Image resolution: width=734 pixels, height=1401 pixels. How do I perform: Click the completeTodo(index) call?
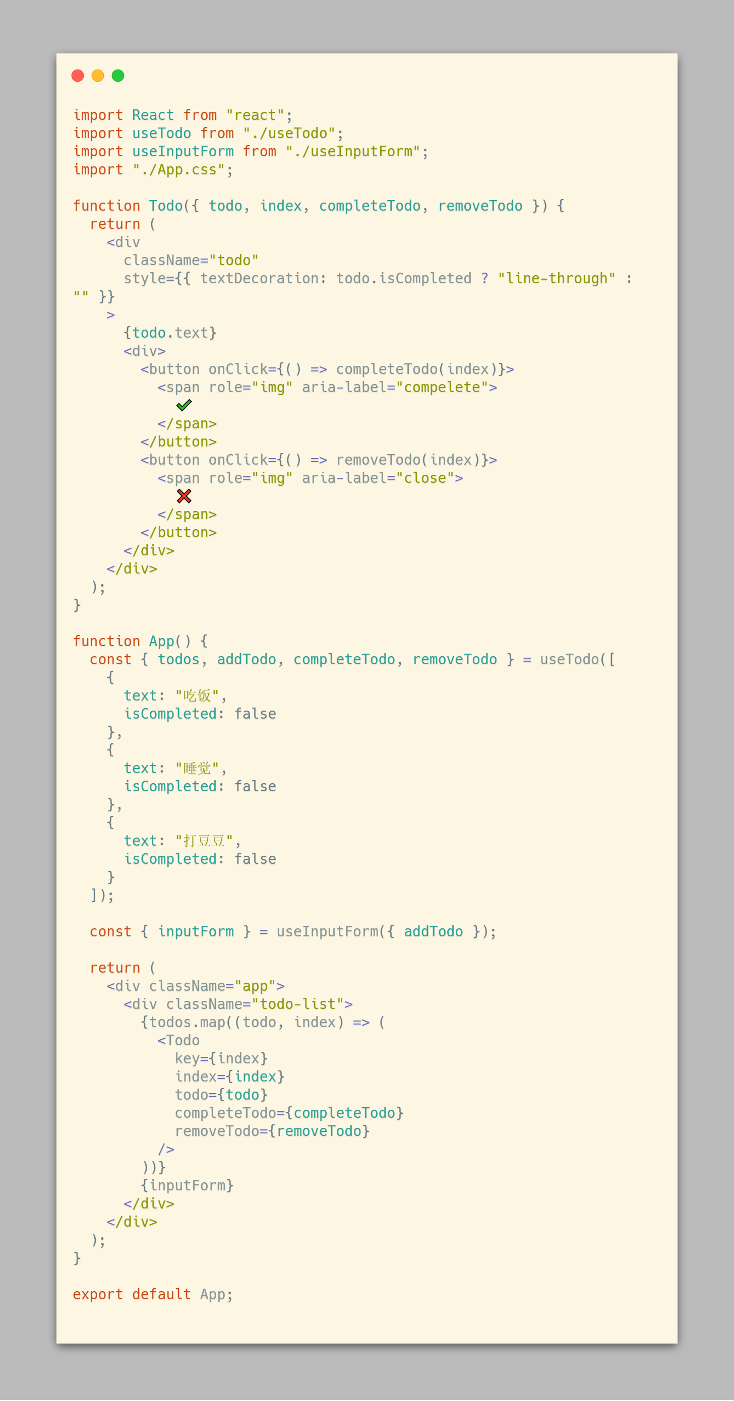417,369
